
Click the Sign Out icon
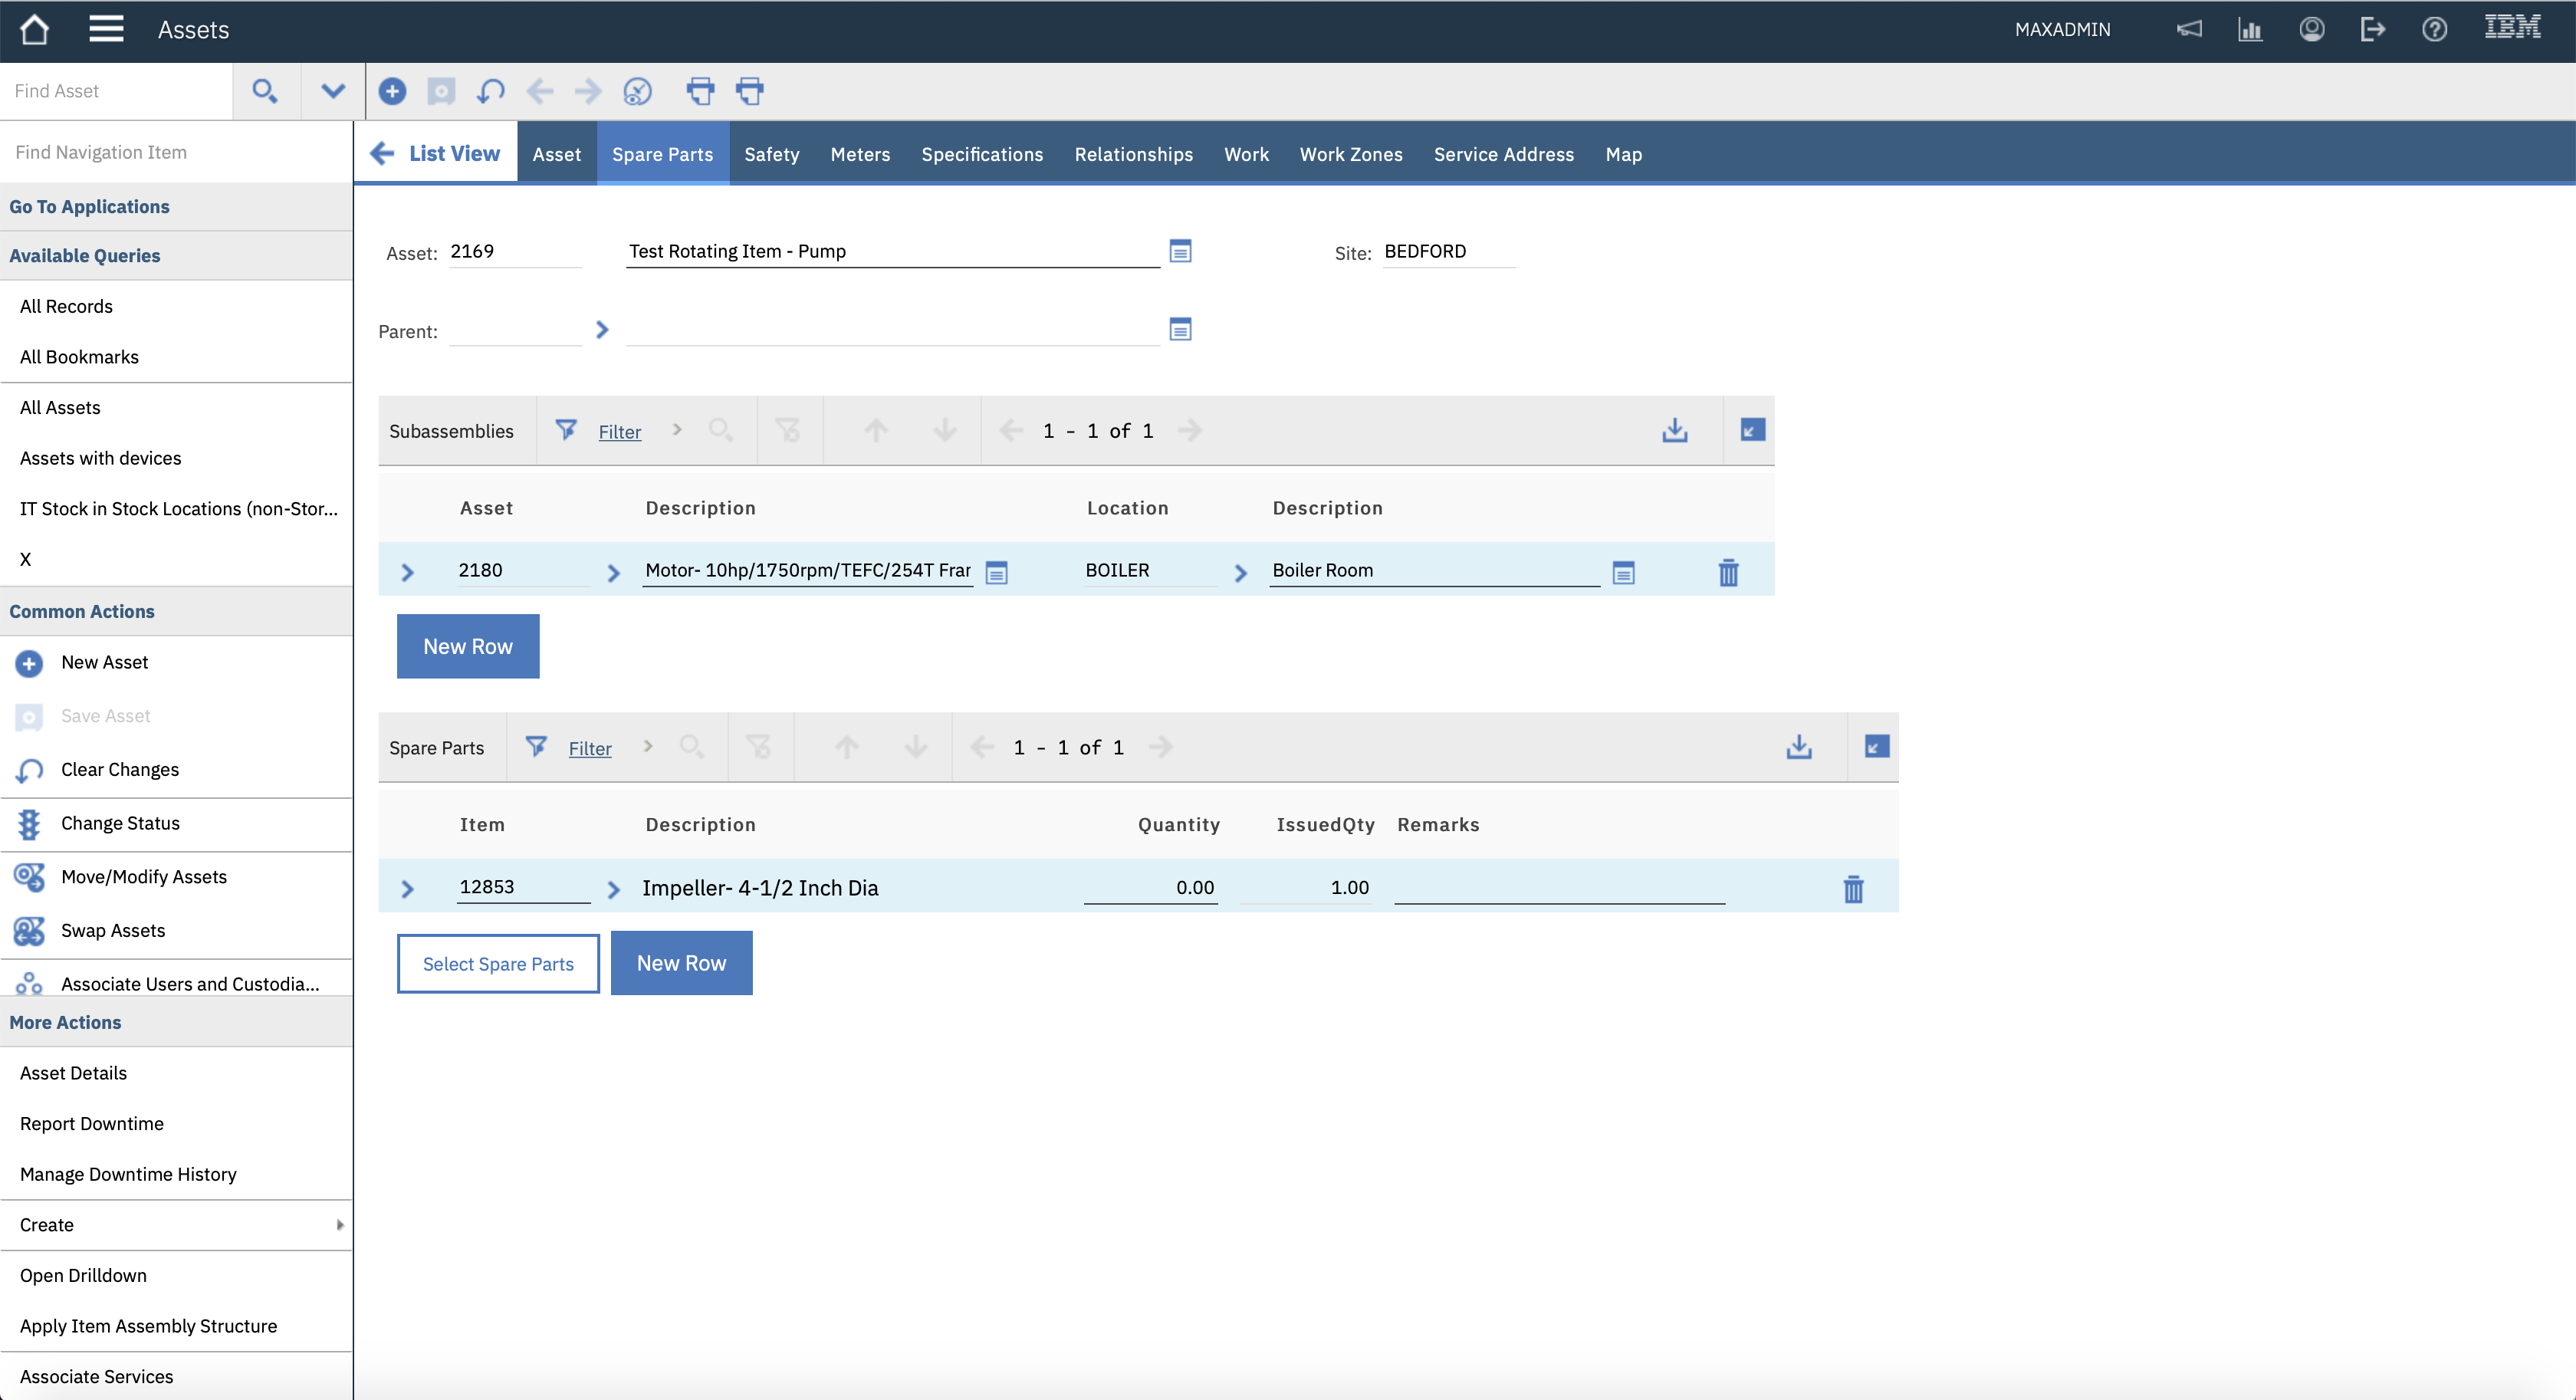tap(2372, 29)
